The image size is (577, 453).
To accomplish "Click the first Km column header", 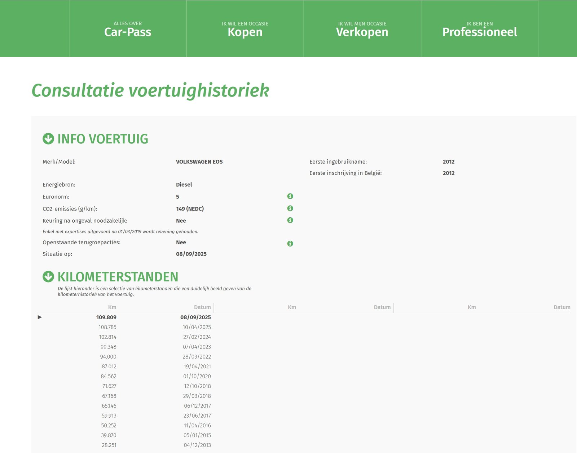I will coord(112,307).
